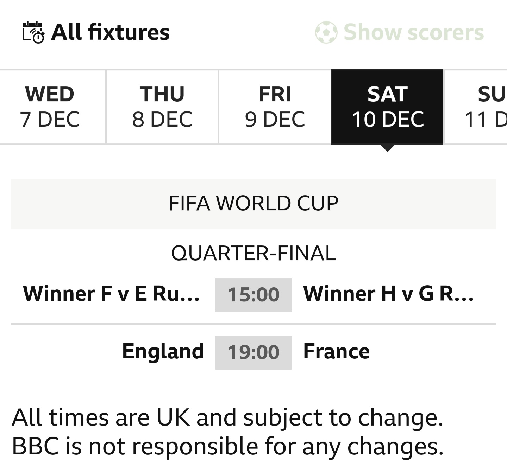
Task: Click the football icon next to Show scorers
Action: coord(326,32)
